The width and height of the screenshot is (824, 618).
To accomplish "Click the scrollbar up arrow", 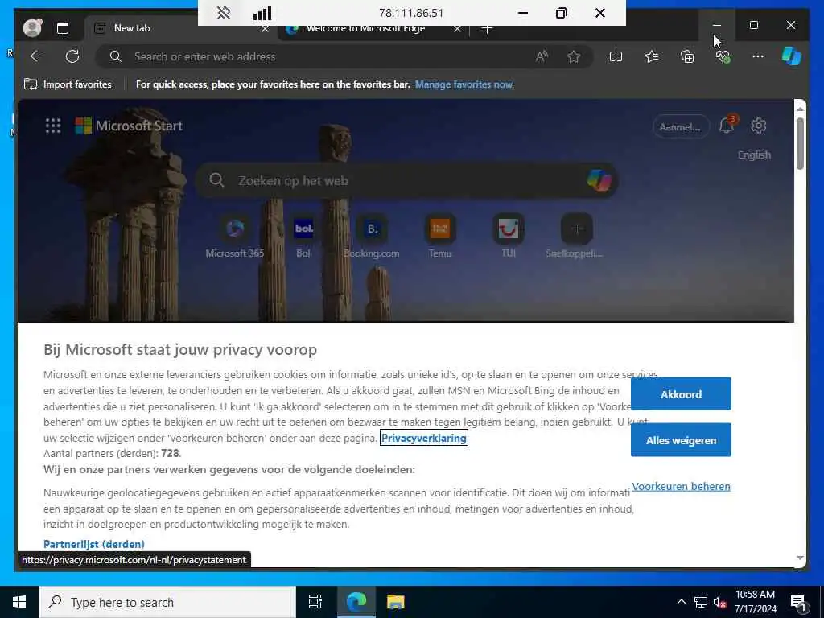I will [x=800, y=109].
